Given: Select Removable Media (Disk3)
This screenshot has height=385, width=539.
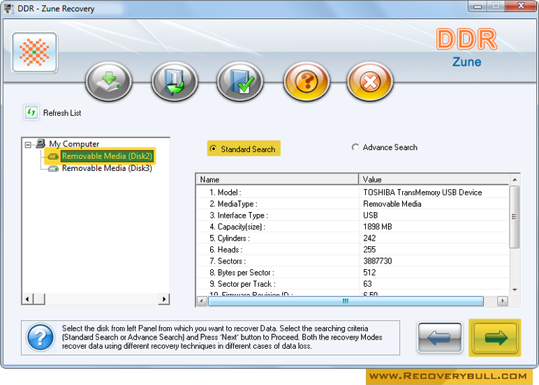Looking at the screenshot, I should click(107, 168).
